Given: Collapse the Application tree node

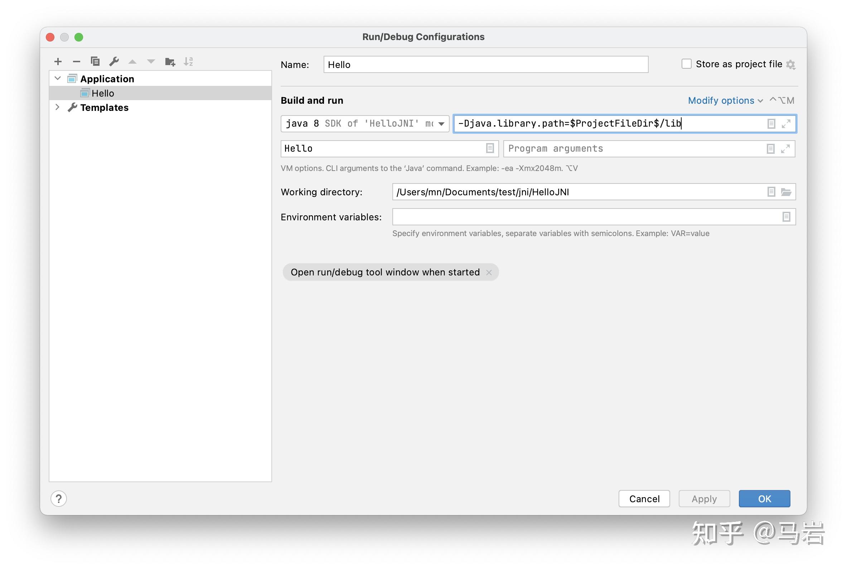Looking at the screenshot, I should [x=57, y=78].
